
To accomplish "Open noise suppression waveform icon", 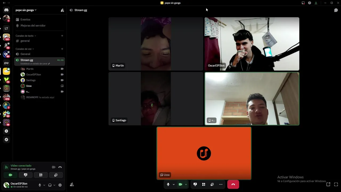I will pyautogui.click(x=54, y=167).
